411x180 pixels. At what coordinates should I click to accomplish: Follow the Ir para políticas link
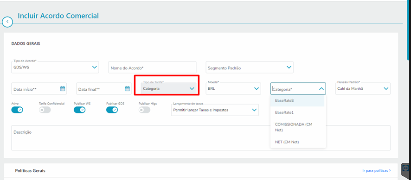(376, 171)
